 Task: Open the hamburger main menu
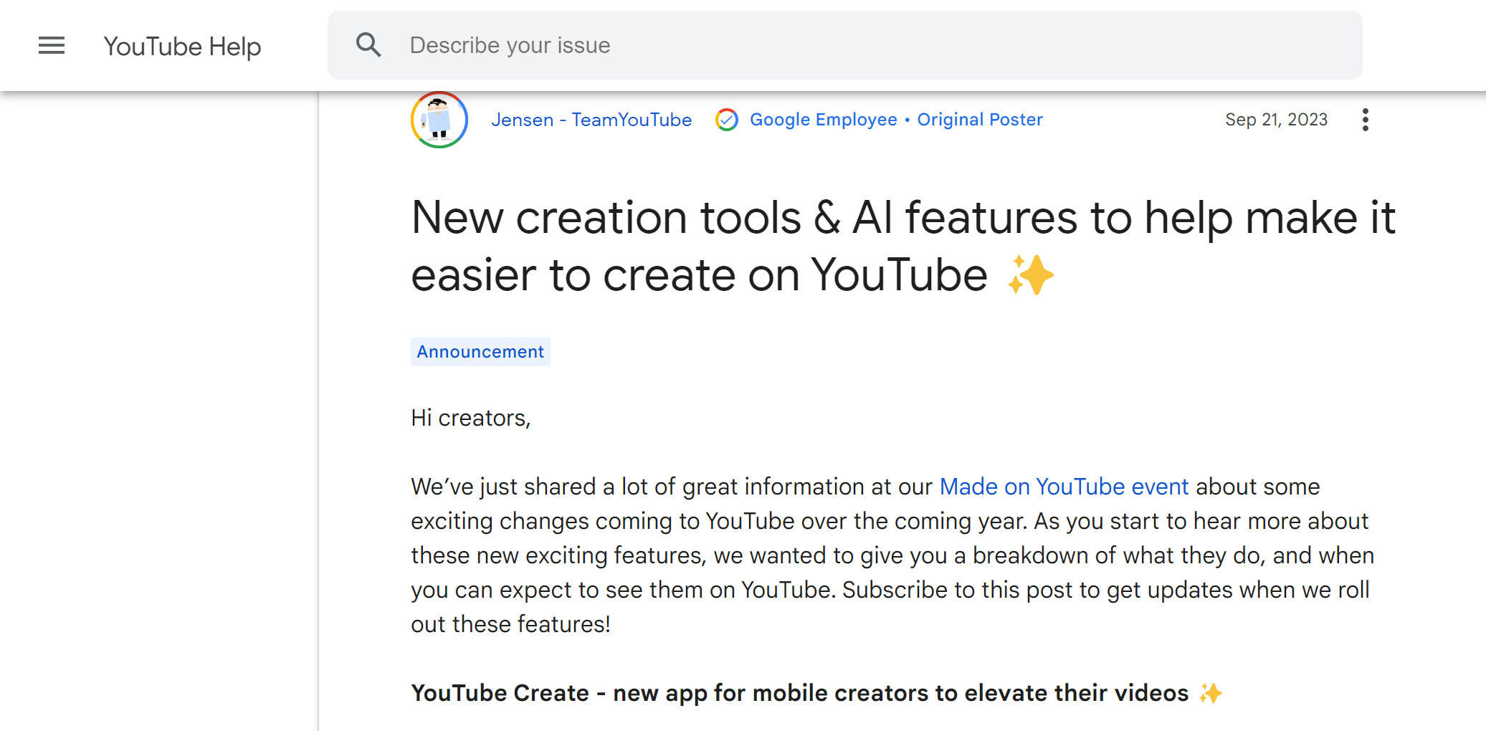(x=52, y=46)
